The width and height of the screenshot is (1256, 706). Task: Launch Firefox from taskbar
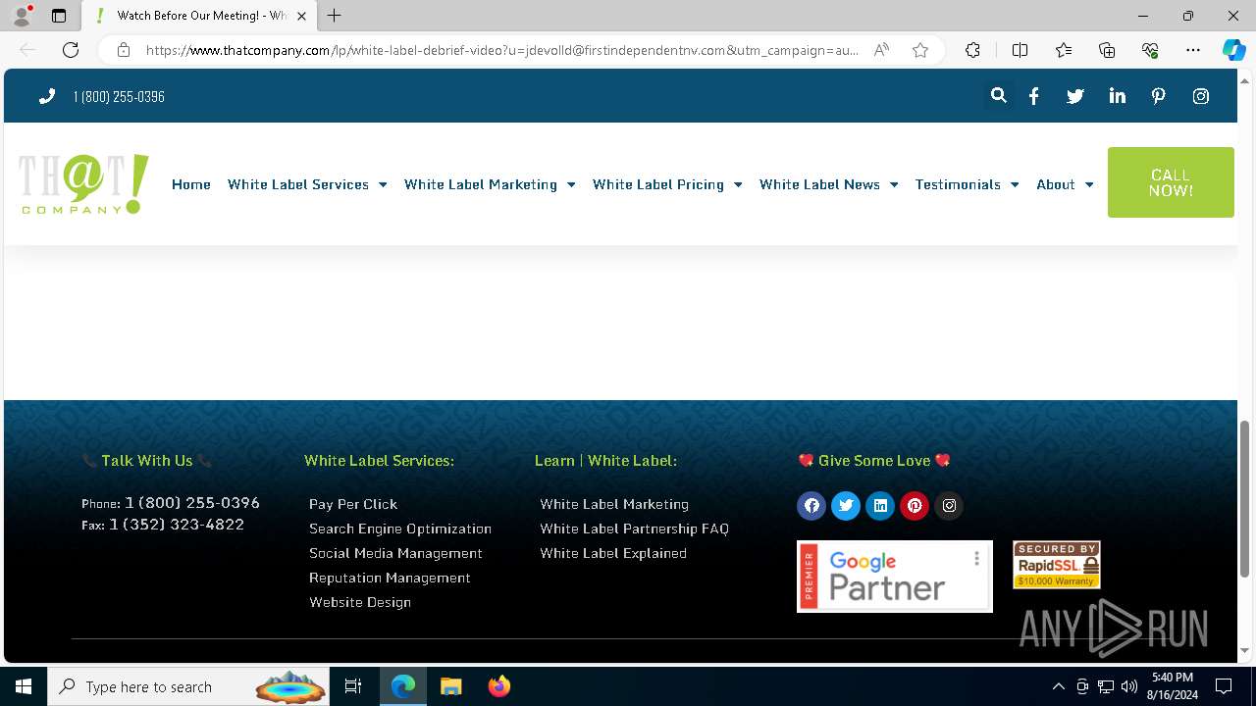tap(498, 686)
